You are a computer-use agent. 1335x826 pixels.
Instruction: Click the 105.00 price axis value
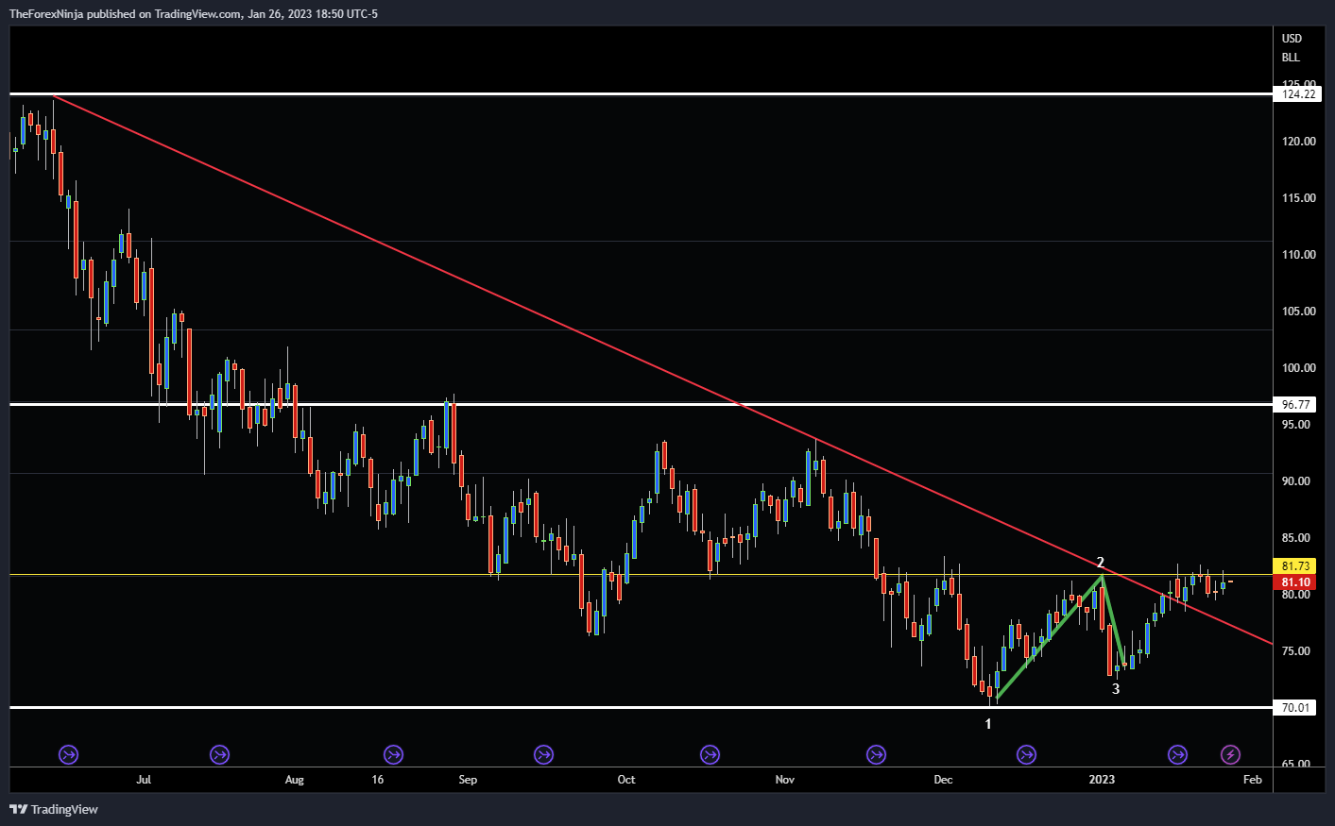(1298, 312)
